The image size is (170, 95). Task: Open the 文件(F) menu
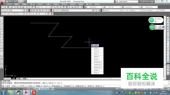click(9, 4)
